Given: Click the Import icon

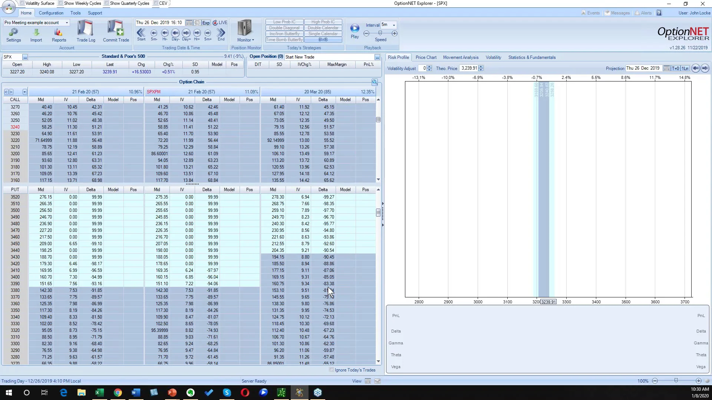Looking at the screenshot, I should pos(36,35).
